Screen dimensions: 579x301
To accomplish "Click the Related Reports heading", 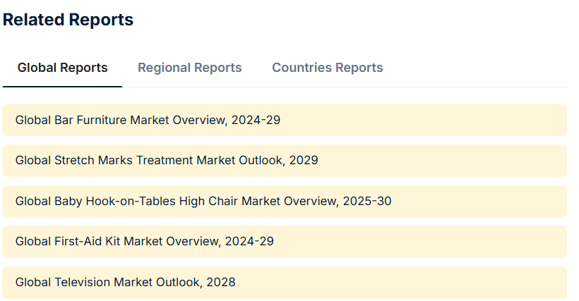I will [68, 20].
